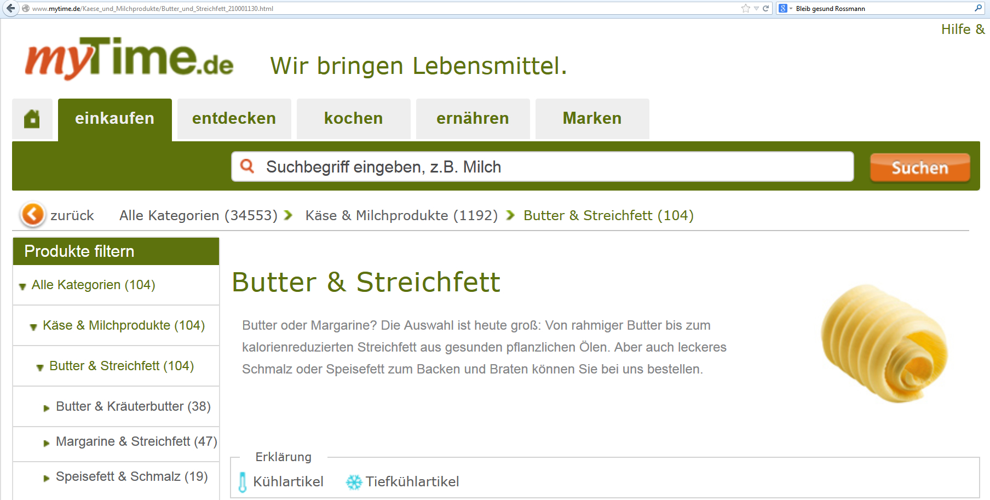Image resolution: width=990 pixels, height=500 pixels.
Task: Click the 'Wir bringen Lebensmittel.' slogan
Action: tap(418, 66)
